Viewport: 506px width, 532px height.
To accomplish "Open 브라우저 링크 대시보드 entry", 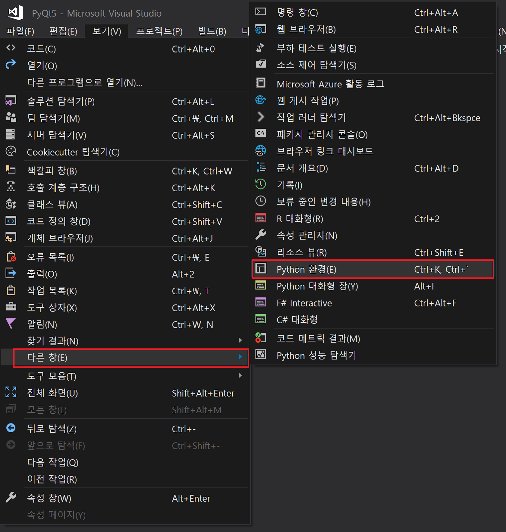I will (373, 151).
